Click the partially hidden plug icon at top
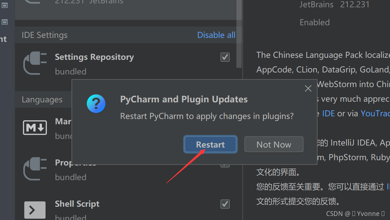The image size is (390, 220). (x=33, y=2)
